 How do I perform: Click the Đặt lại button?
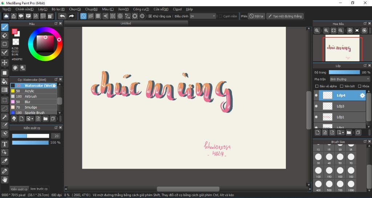point(256,16)
